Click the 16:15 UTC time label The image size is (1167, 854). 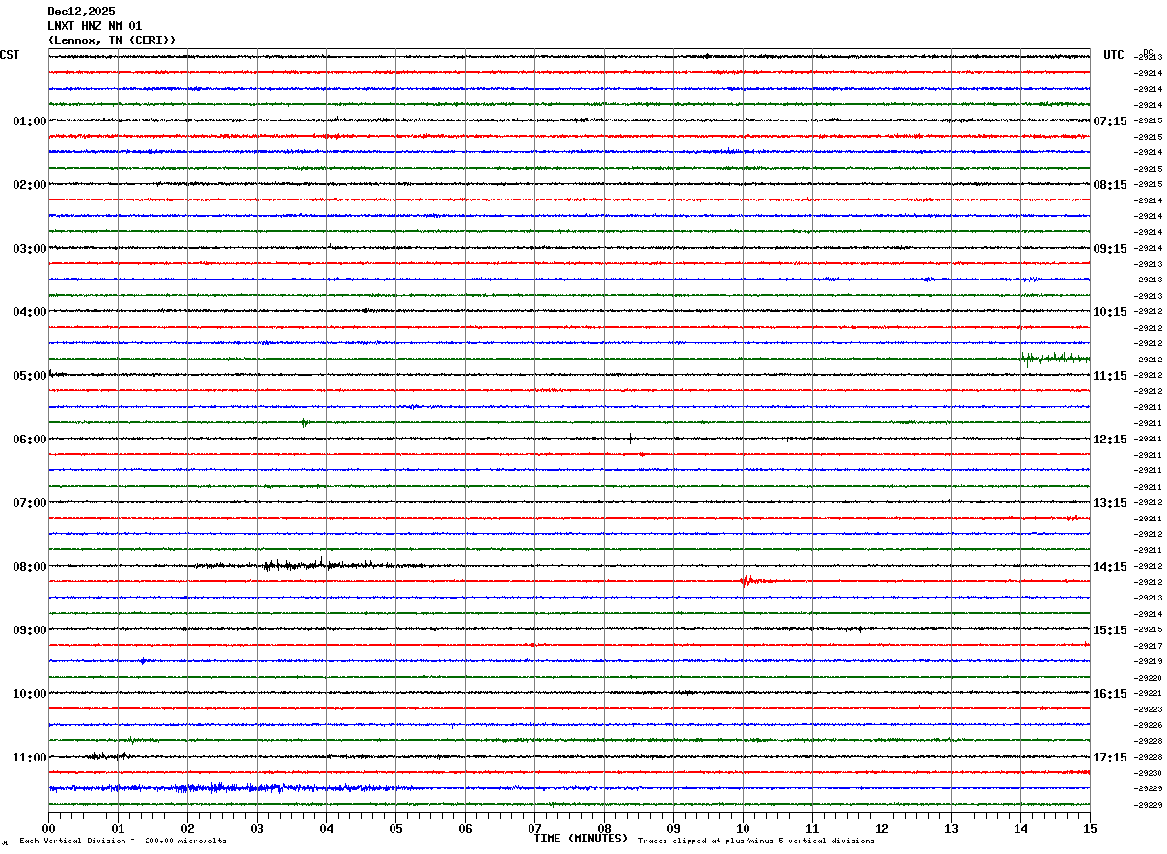pos(1110,694)
